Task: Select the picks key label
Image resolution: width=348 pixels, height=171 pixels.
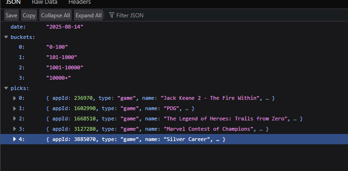Action: point(20,88)
